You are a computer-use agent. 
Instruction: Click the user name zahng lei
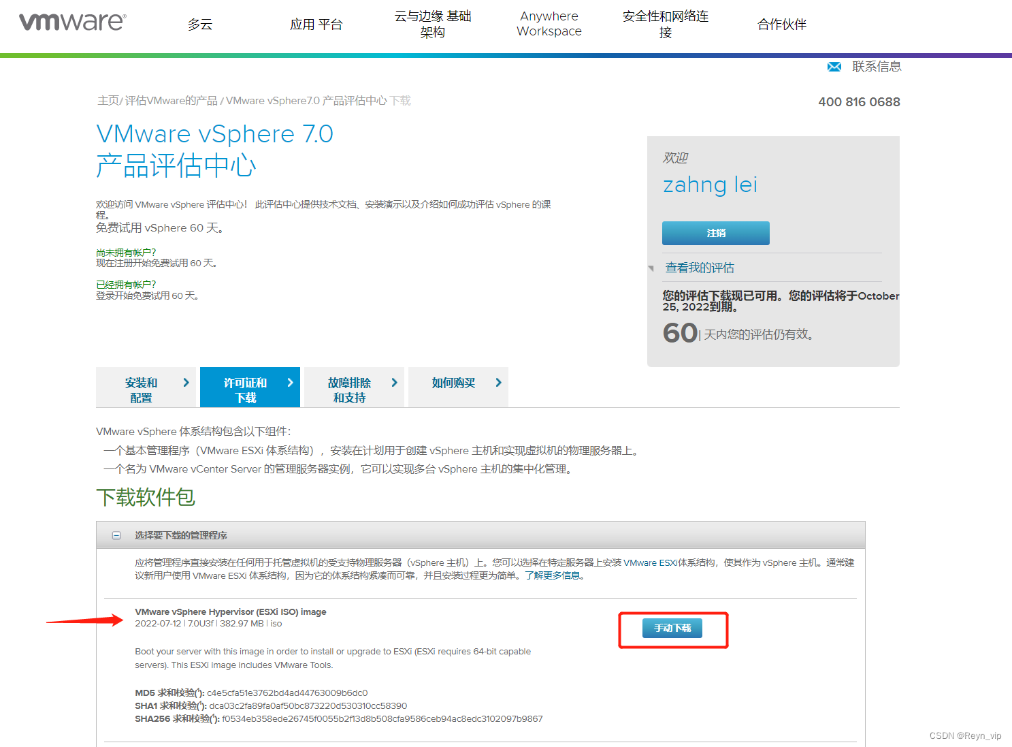(710, 185)
